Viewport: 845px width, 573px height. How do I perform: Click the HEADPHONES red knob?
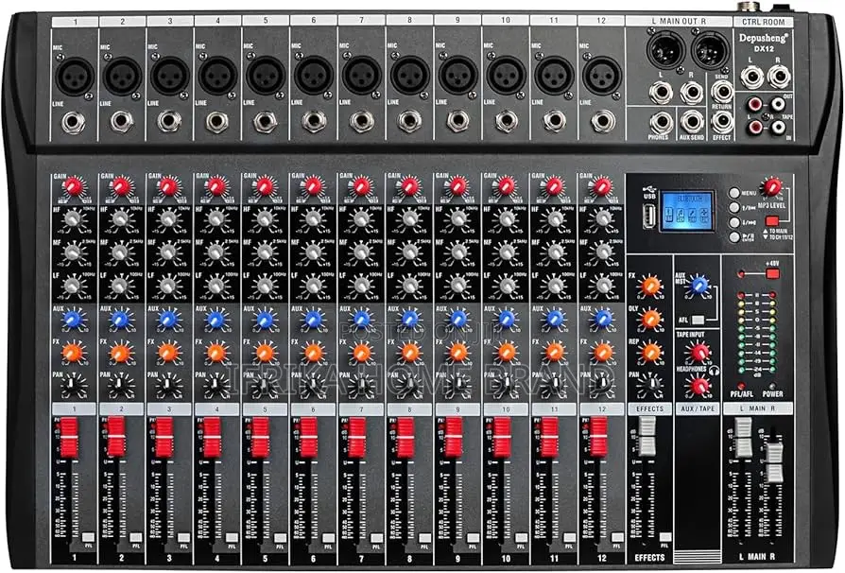[x=698, y=386]
